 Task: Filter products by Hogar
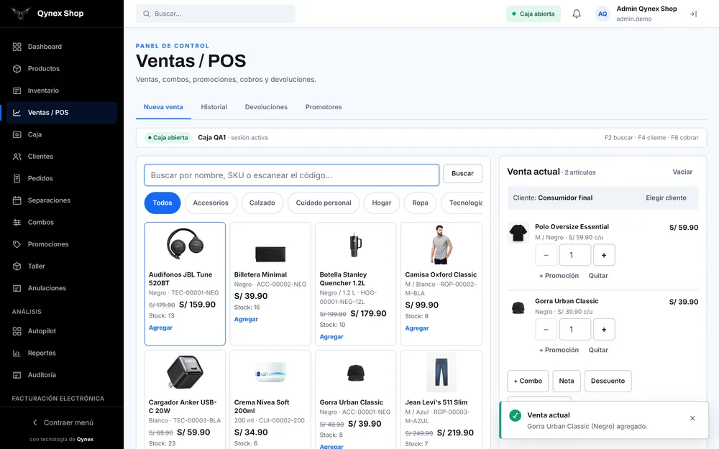[x=382, y=203]
